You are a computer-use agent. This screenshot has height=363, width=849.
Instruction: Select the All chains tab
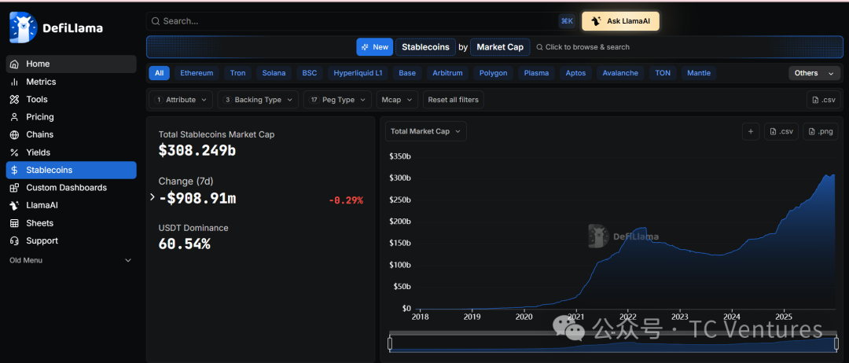(x=159, y=73)
